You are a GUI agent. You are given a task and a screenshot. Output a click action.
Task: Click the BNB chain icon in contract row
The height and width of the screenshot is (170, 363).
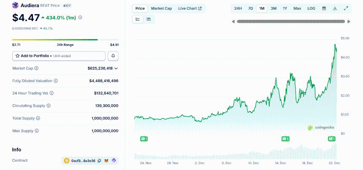67,161
